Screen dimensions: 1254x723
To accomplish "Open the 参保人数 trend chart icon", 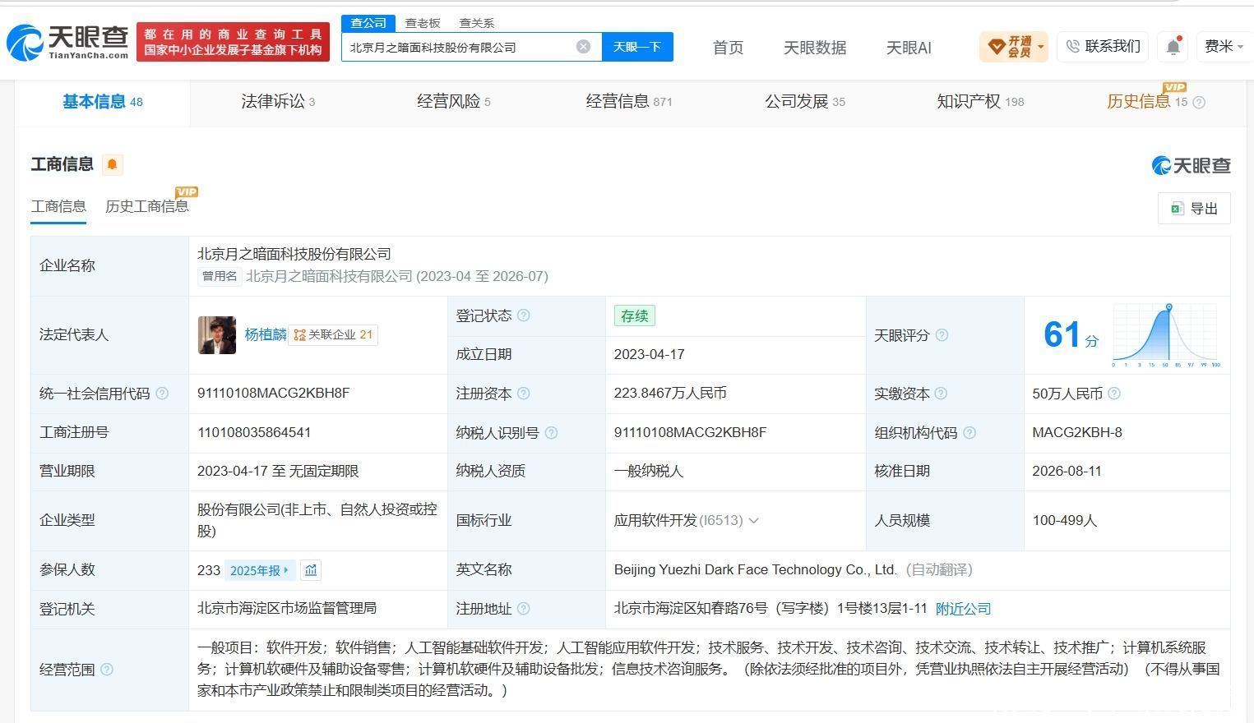I will (311, 570).
